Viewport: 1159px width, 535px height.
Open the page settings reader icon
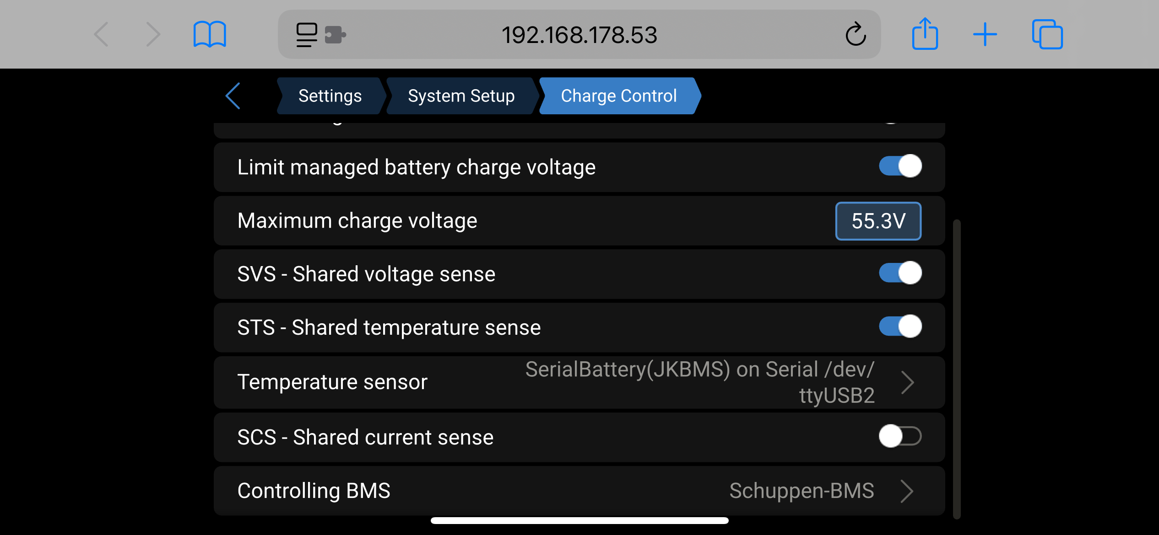tap(306, 35)
